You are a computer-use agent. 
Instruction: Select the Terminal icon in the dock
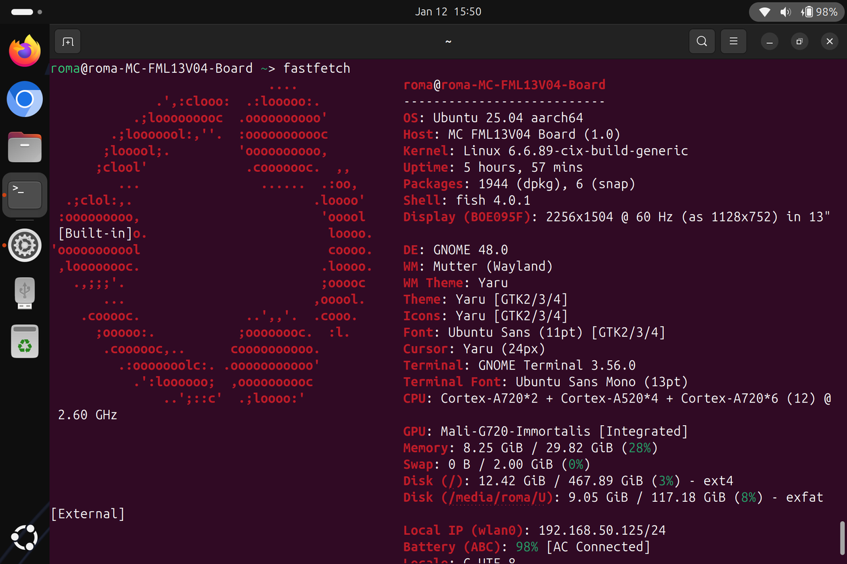click(24, 195)
